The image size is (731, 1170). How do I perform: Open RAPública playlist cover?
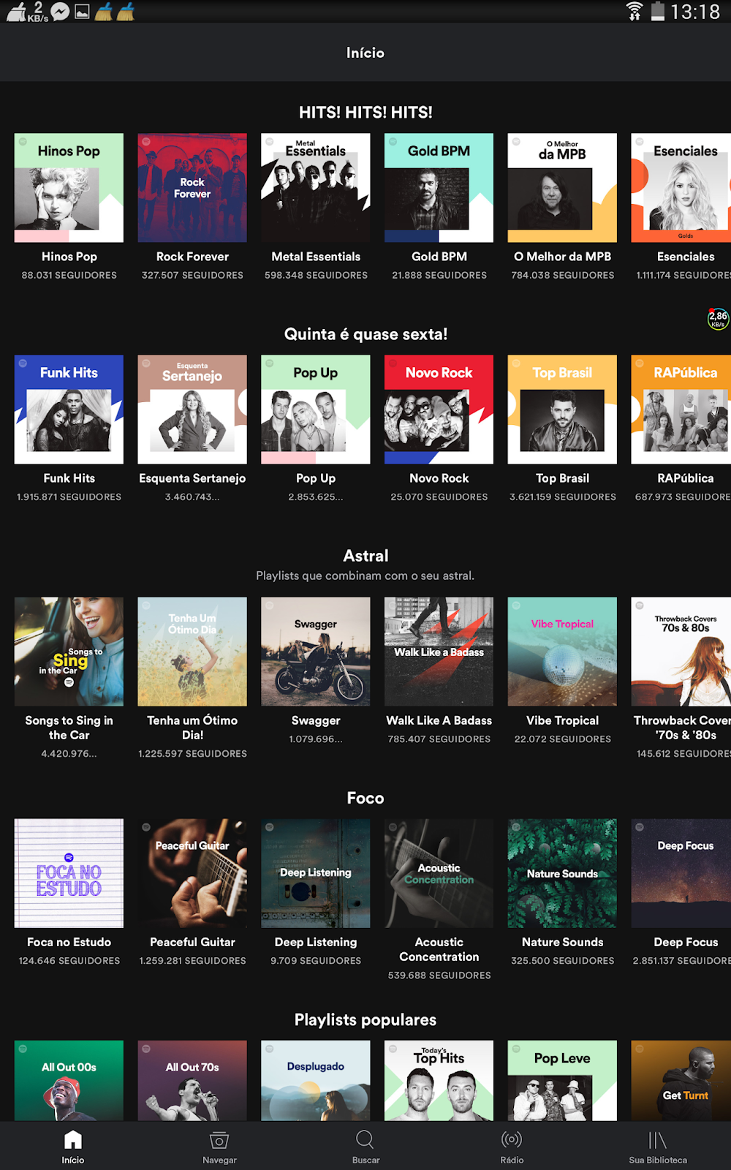[681, 409]
